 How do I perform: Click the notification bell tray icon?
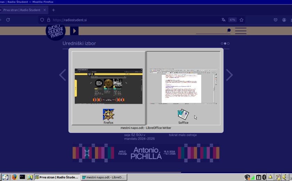[x=270, y=177]
